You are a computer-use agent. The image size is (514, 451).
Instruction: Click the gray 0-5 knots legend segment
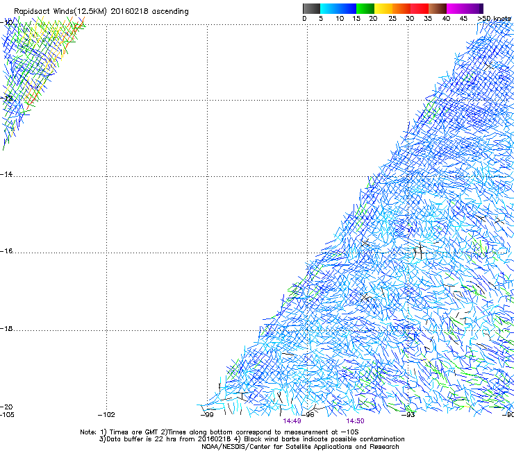(x=311, y=8)
